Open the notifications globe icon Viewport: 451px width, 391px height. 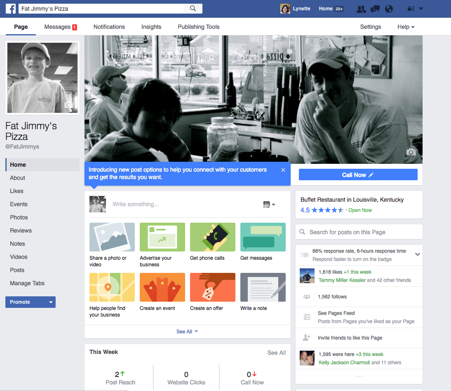click(x=389, y=9)
